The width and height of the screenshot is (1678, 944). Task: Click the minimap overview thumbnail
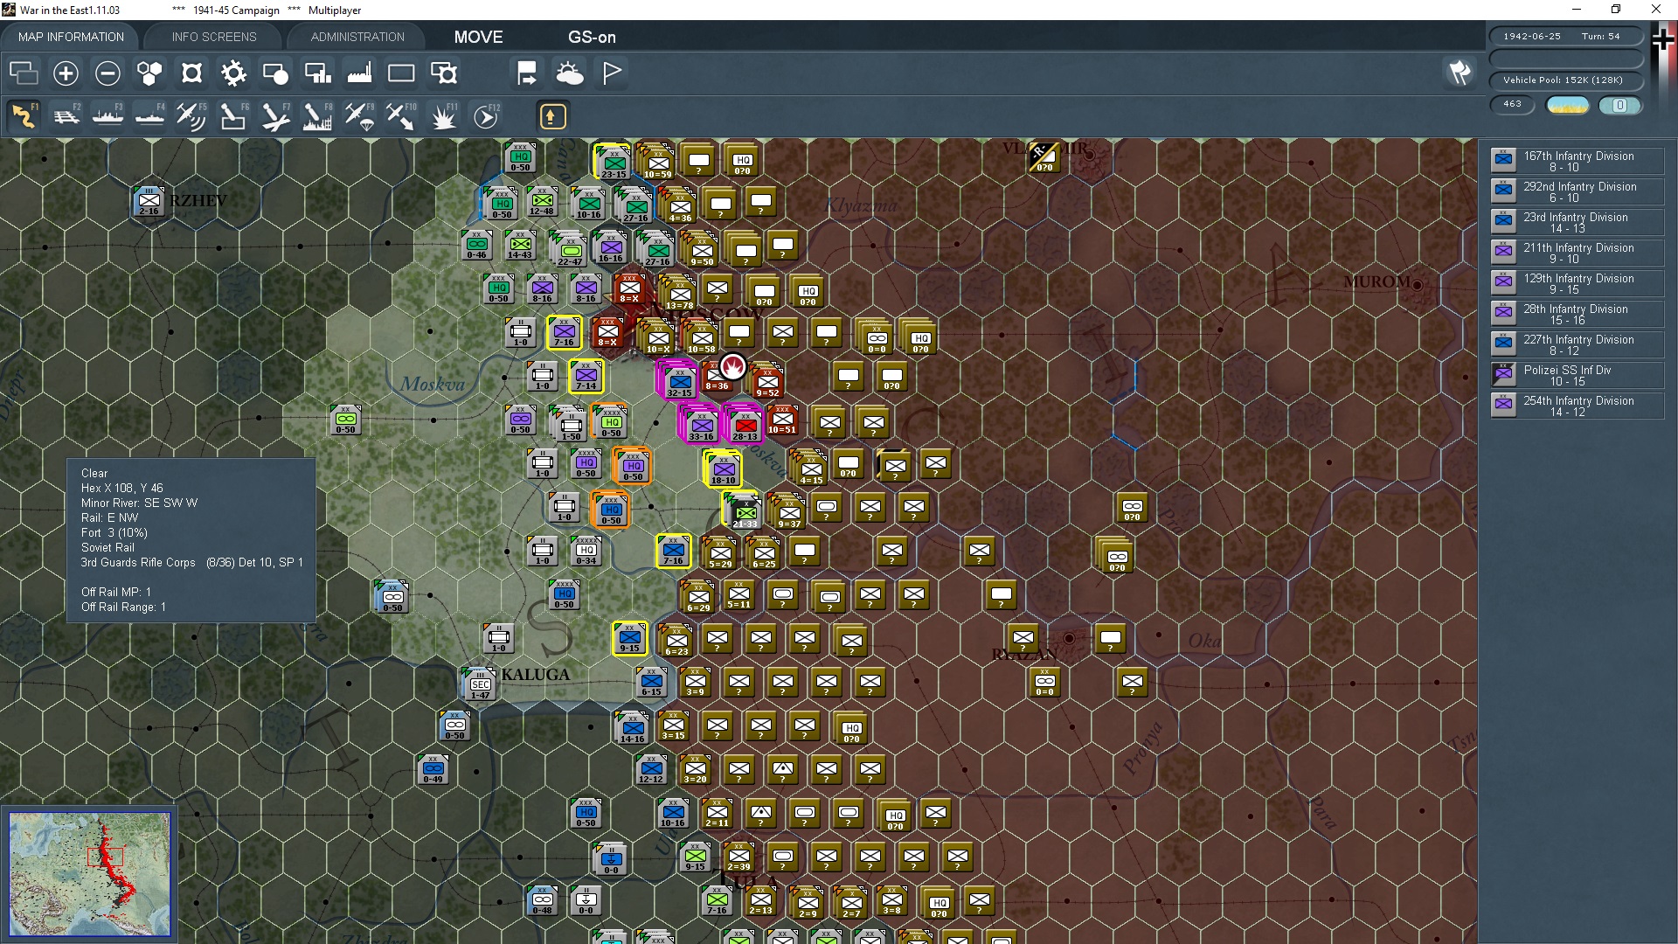pos(90,874)
